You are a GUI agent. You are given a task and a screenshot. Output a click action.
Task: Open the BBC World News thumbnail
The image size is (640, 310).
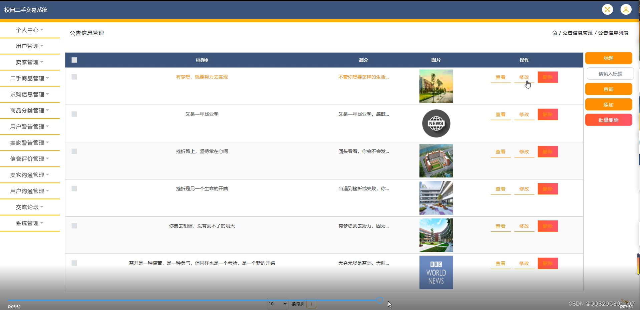point(436,272)
